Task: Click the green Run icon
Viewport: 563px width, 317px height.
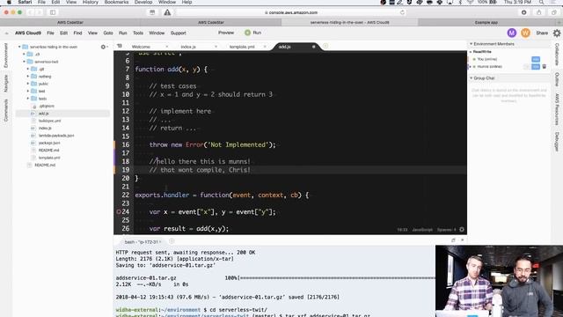Action: point(247,33)
